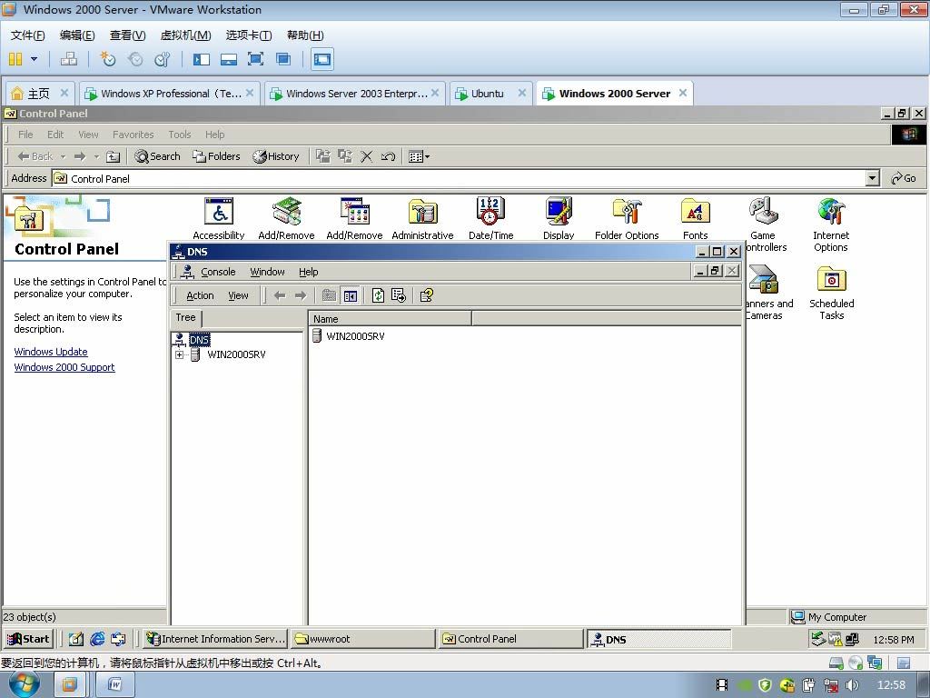Image resolution: width=930 pixels, height=698 pixels.
Task: Click Go button beside address bar
Action: pos(904,178)
